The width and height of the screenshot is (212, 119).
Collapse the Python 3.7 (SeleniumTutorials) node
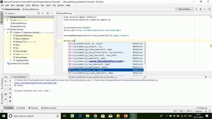8,32
